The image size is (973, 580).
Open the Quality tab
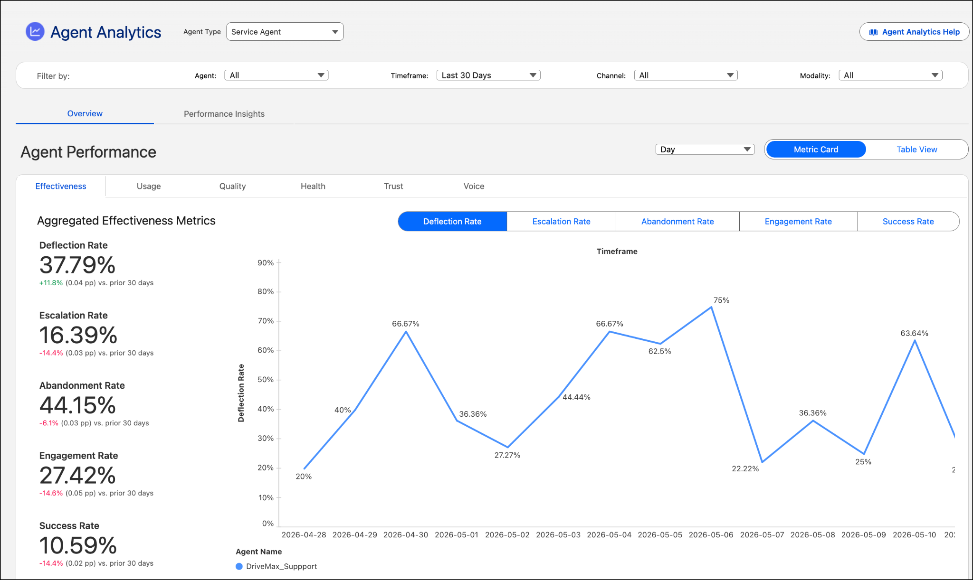point(232,187)
